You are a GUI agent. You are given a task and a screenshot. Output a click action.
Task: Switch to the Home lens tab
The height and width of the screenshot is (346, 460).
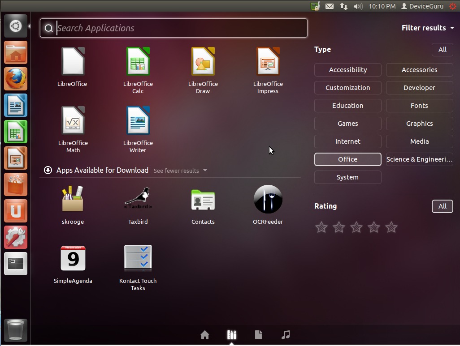point(205,334)
